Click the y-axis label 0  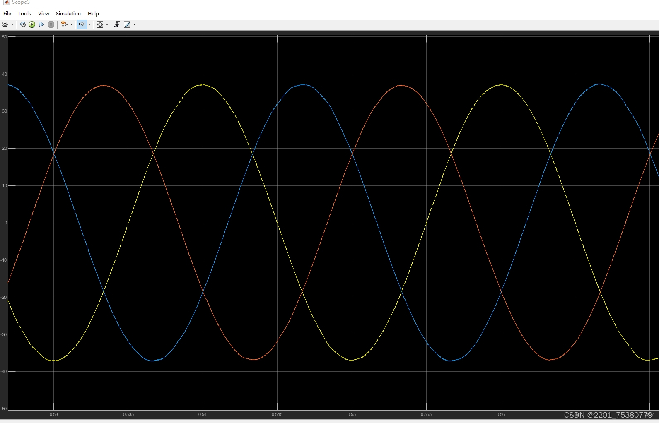(x=6, y=223)
